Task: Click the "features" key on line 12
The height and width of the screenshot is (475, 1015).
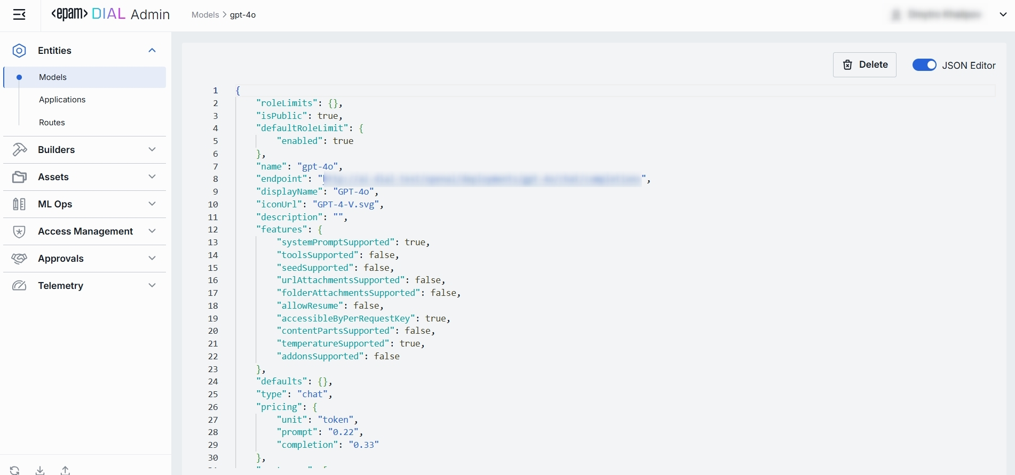Action: coord(282,230)
